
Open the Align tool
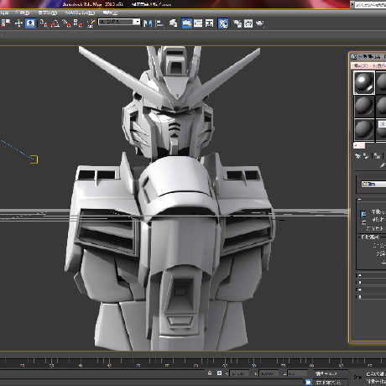pyautogui.click(x=159, y=23)
